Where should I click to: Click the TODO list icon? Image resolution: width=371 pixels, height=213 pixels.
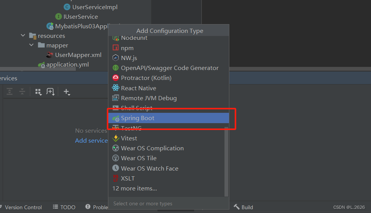pos(56,207)
